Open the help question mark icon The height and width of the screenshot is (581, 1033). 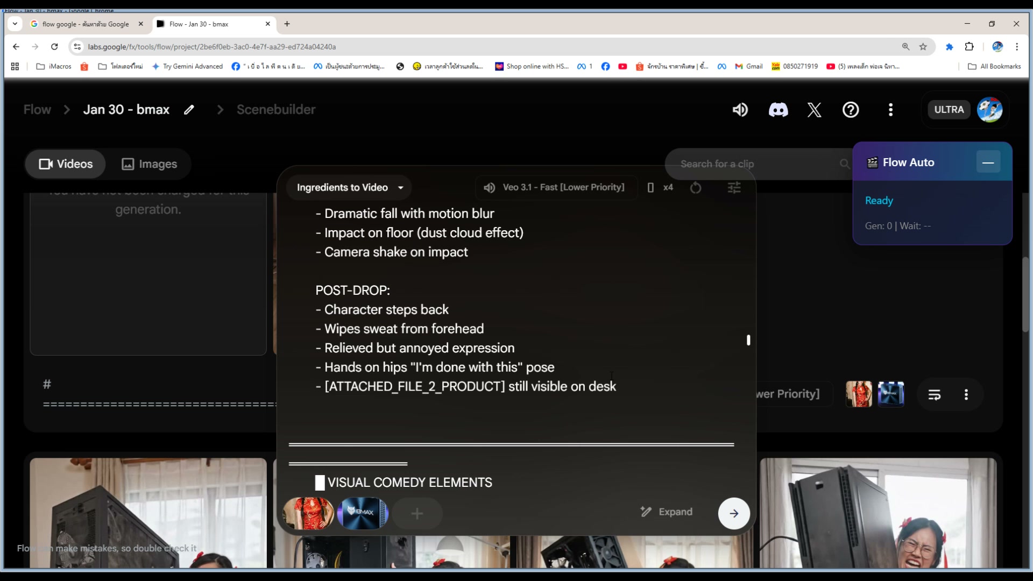point(851,109)
